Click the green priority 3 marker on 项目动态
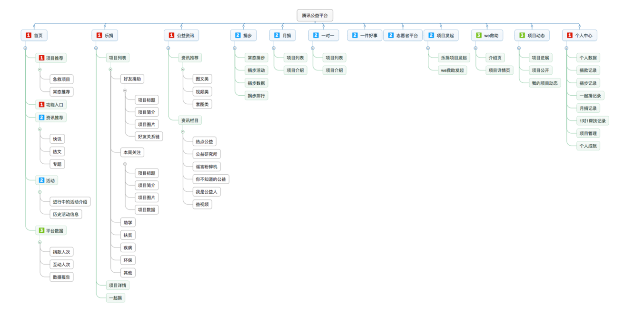Viewport: 633px width, 317px height. coord(522,35)
